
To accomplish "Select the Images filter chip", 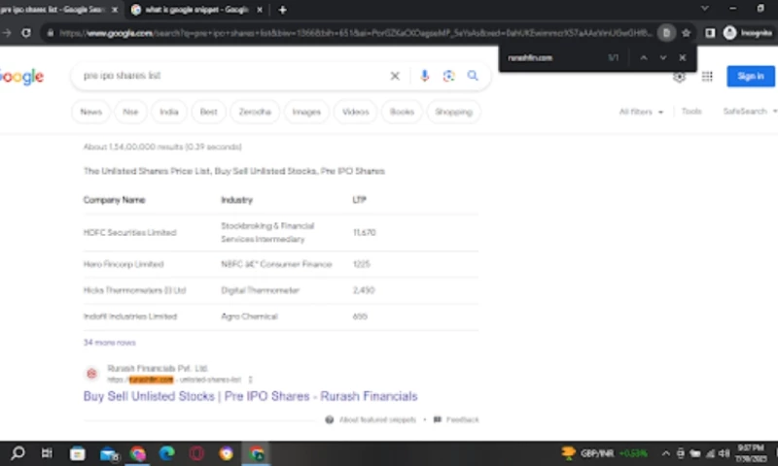I will click(x=306, y=112).
